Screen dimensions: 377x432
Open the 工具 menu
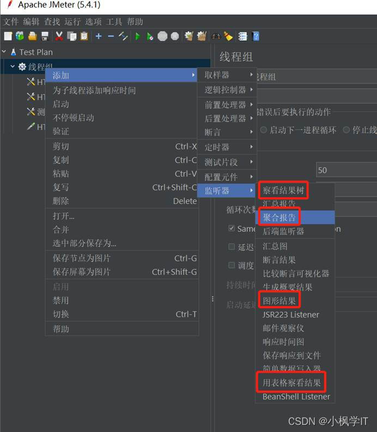coord(114,21)
